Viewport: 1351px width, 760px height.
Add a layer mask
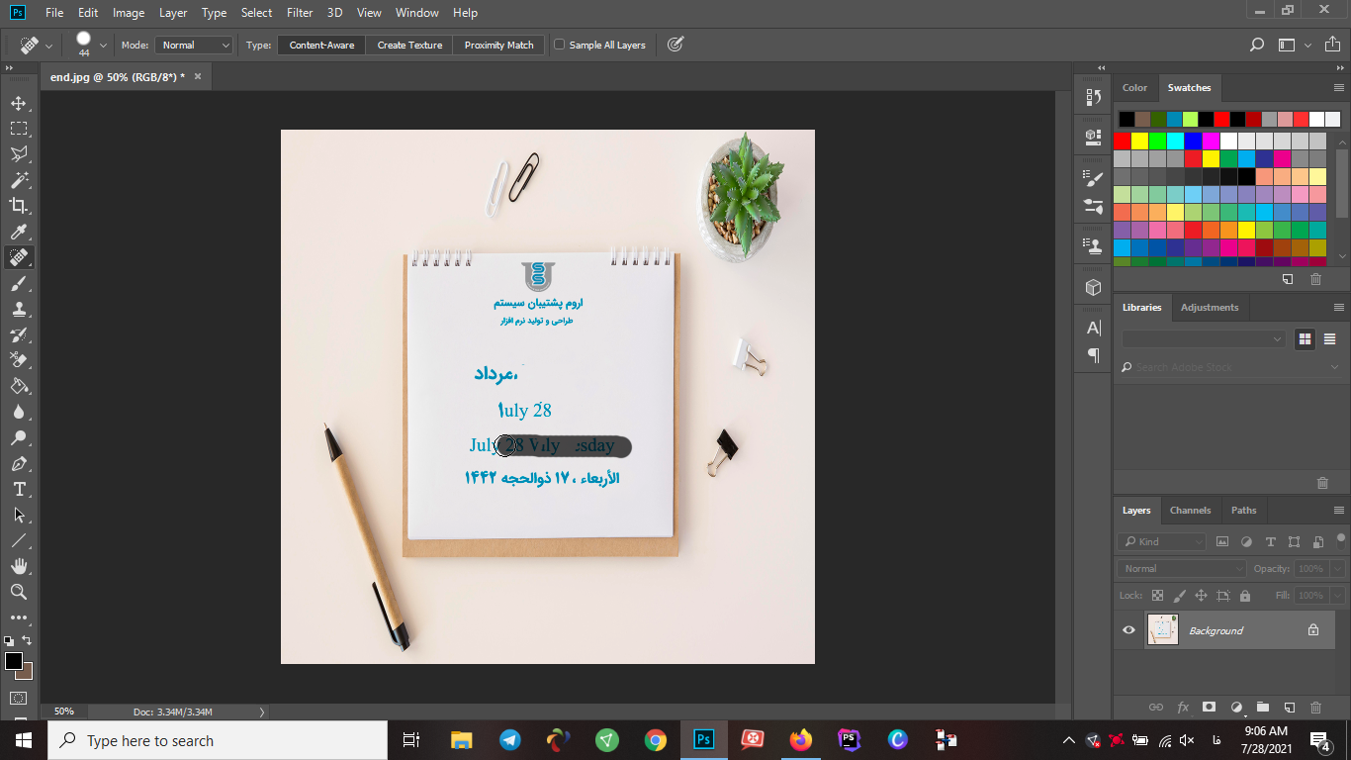1209,707
